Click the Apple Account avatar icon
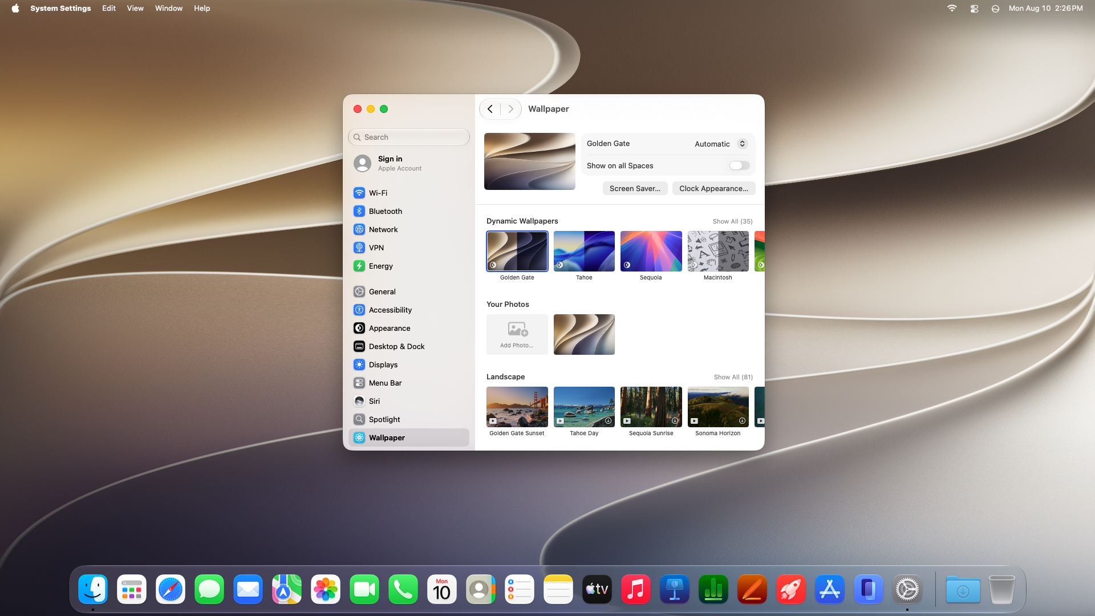Image resolution: width=1095 pixels, height=616 pixels. (363, 164)
